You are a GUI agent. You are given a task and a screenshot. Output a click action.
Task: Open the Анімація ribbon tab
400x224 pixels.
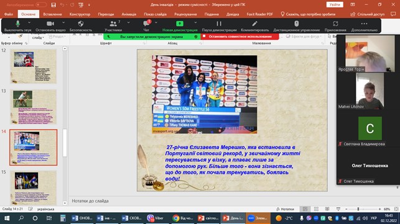click(x=129, y=14)
